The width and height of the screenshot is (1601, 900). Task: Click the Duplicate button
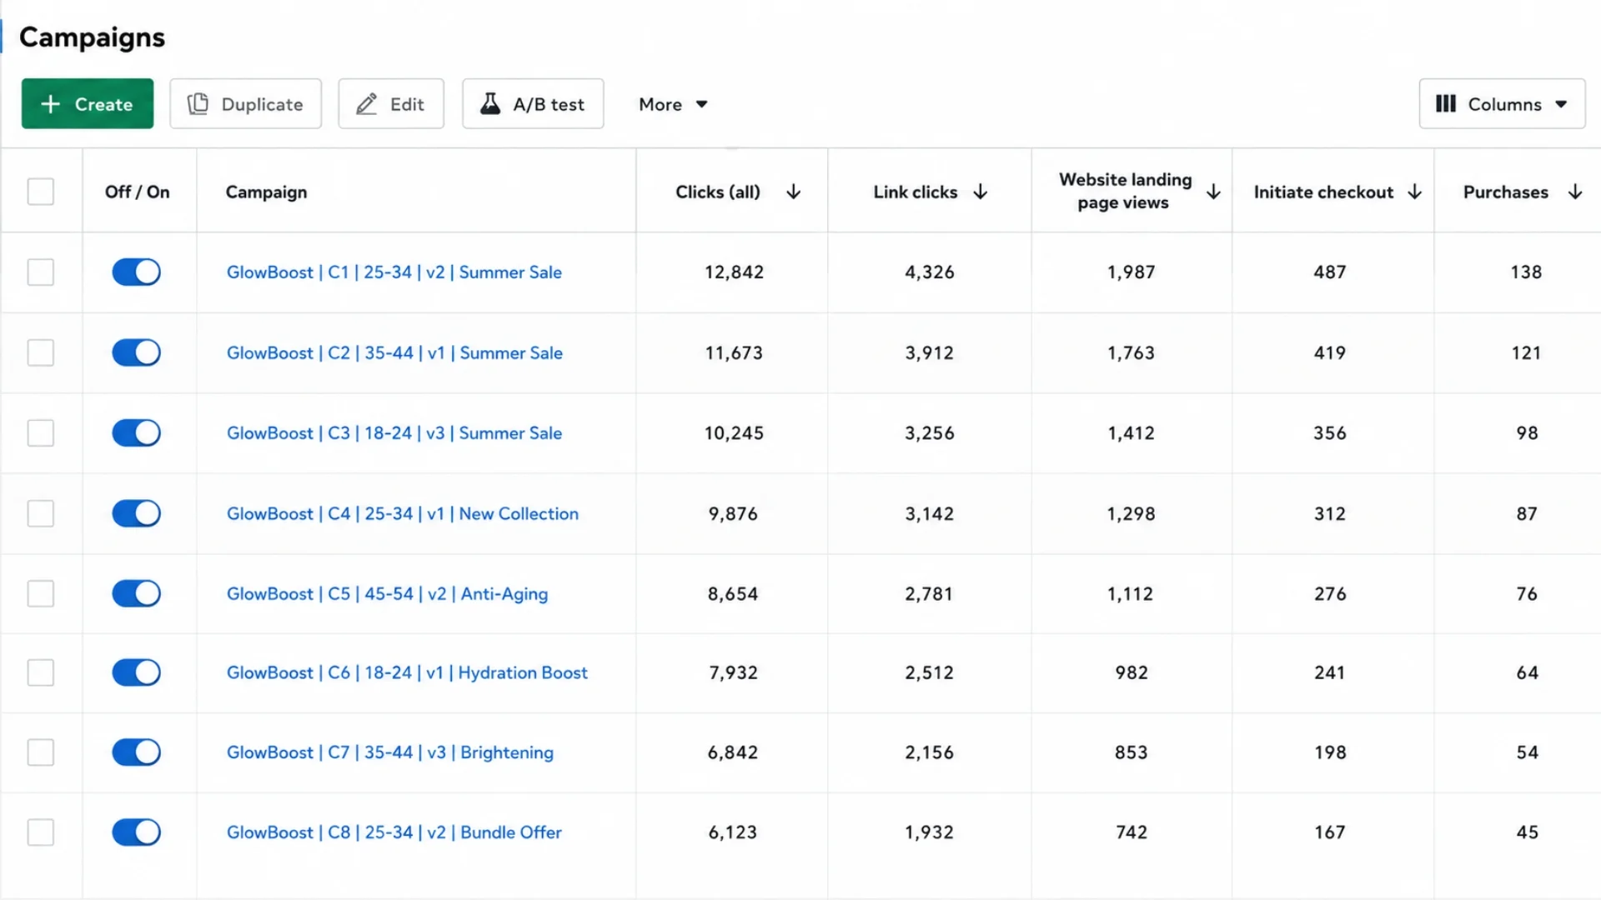(x=245, y=104)
